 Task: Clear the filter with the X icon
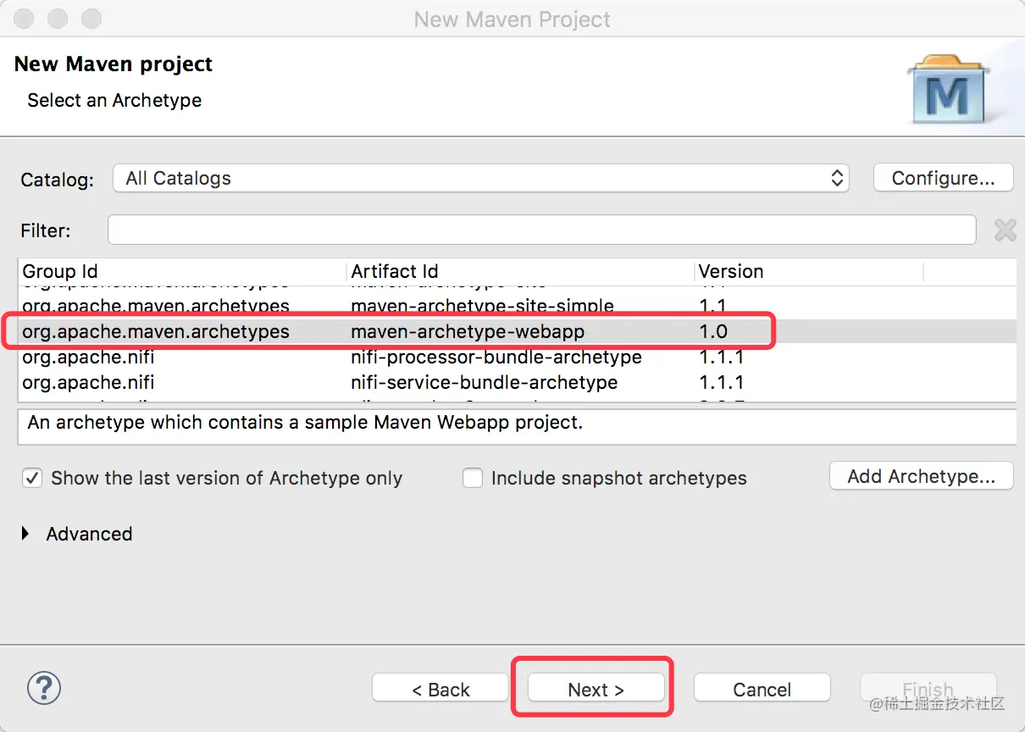tap(1005, 230)
